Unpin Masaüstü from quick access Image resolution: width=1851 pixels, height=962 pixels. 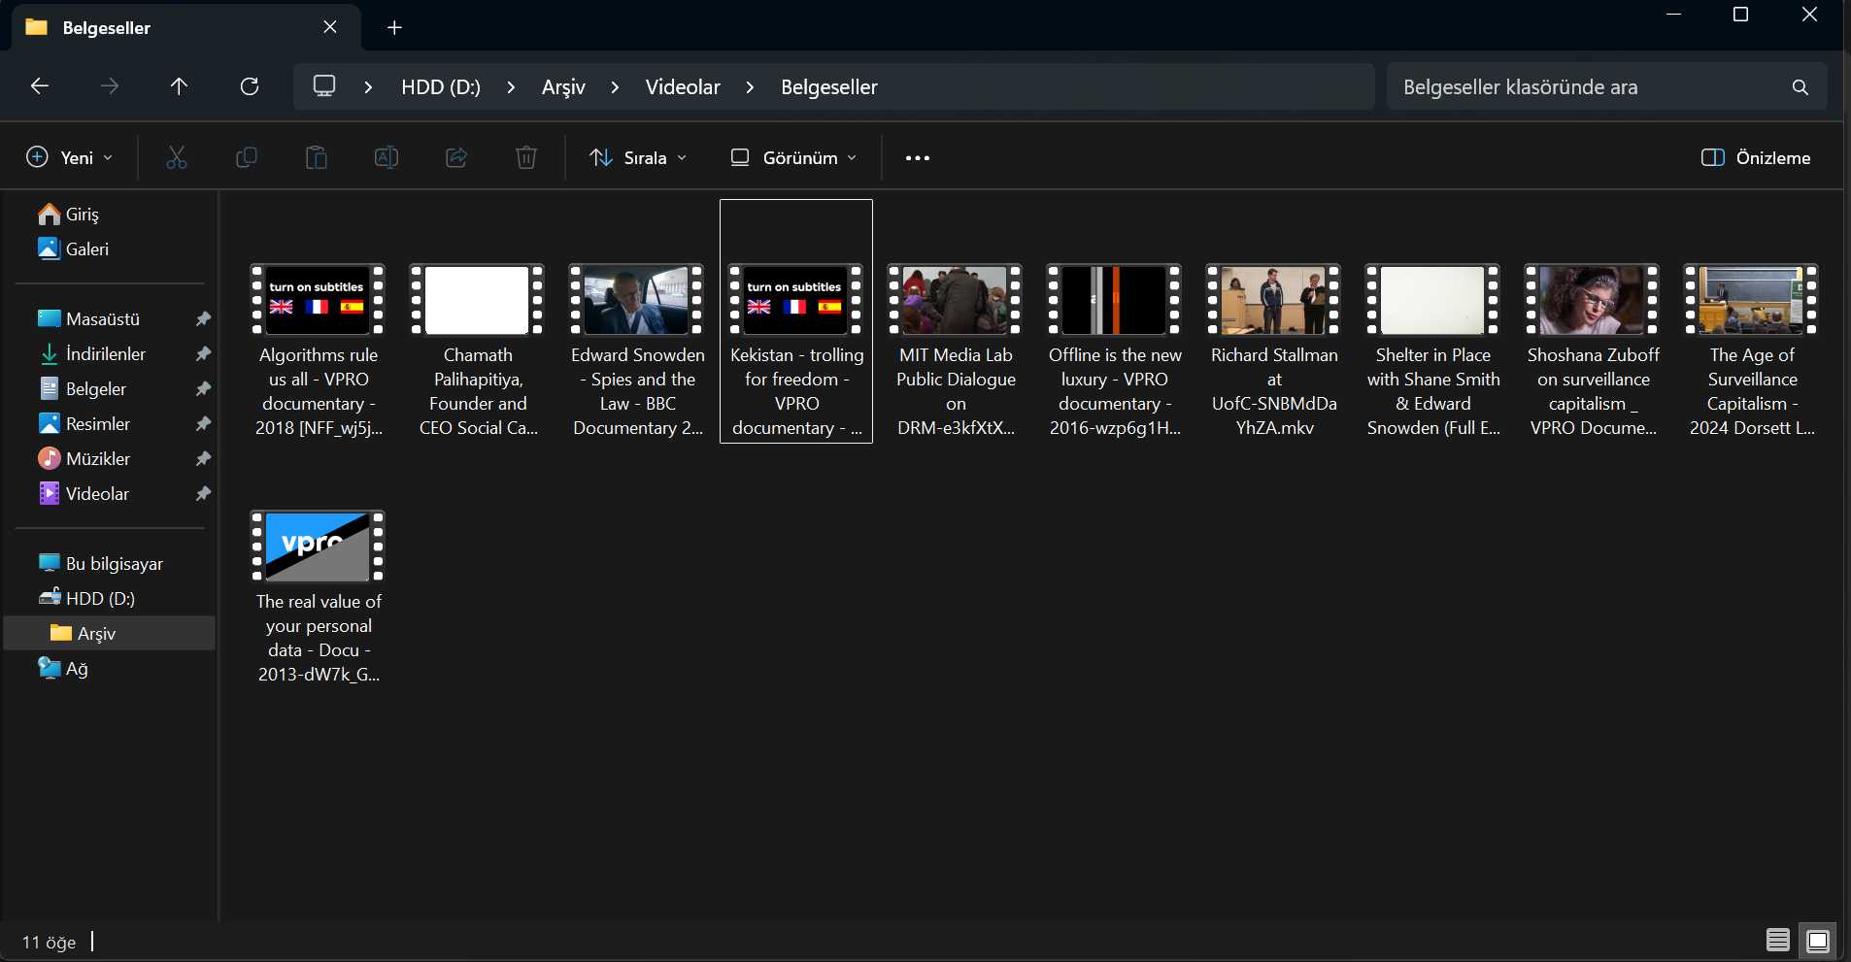click(203, 318)
